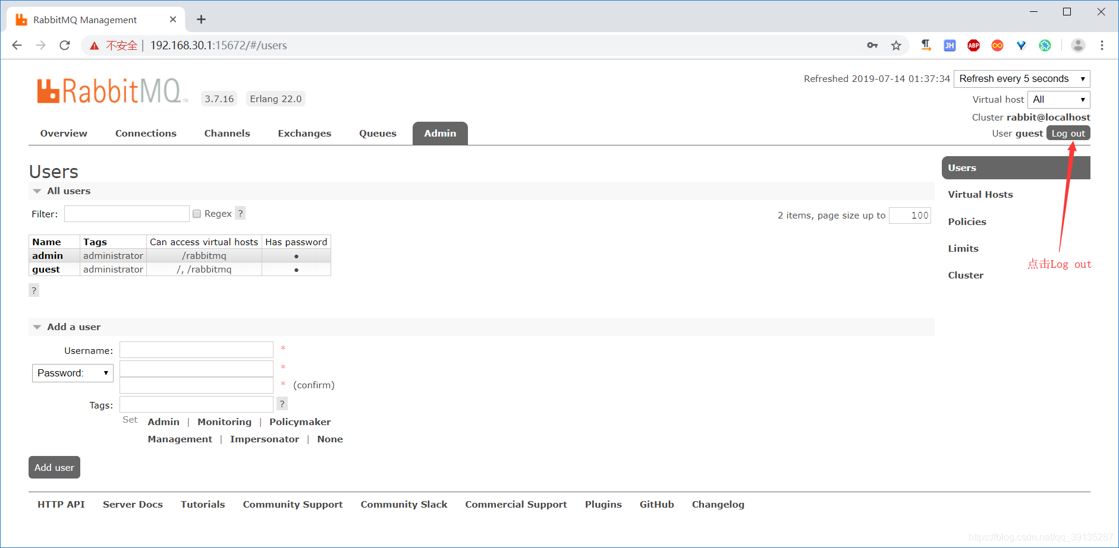This screenshot has width=1119, height=548.
Task: Click the blue V extension icon
Action: coord(1021,45)
